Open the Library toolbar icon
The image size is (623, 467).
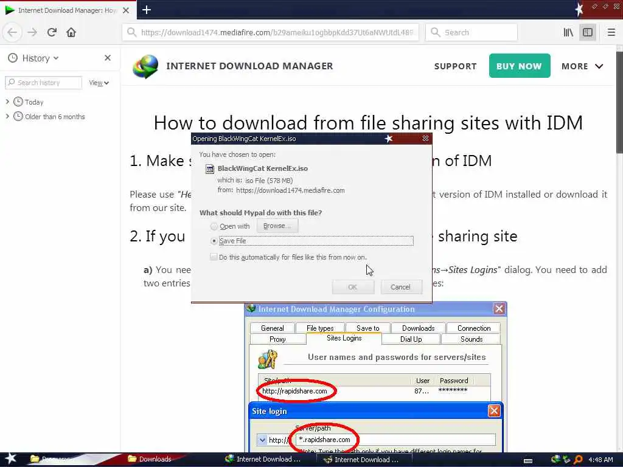pyautogui.click(x=568, y=32)
